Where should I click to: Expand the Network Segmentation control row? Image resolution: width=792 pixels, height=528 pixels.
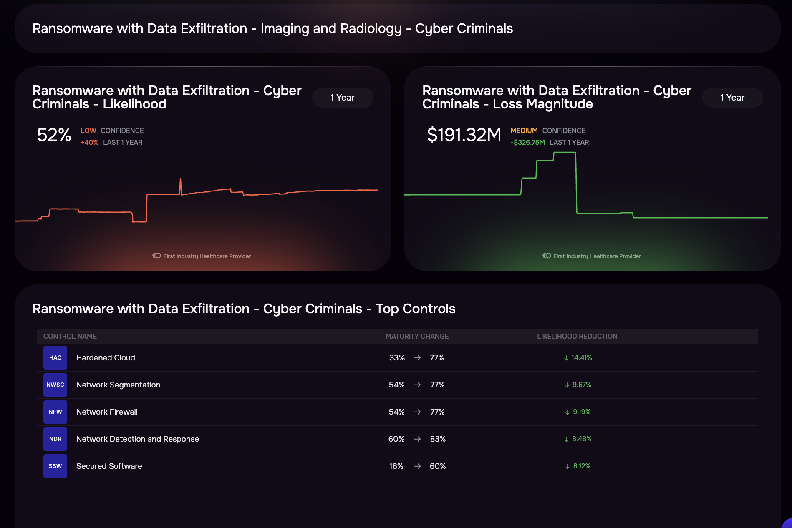(x=118, y=385)
